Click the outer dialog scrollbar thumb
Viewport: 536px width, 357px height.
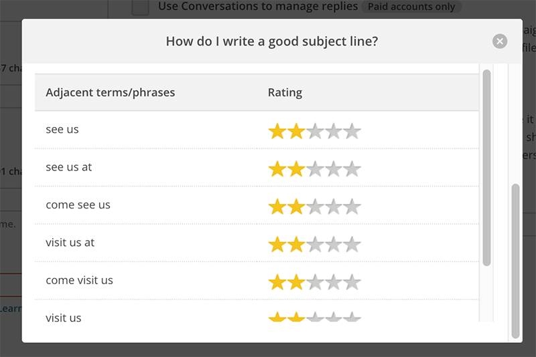click(515, 261)
